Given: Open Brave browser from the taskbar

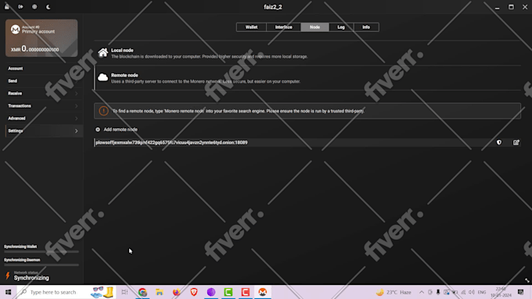Looking at the screenshot, I should (194, 292).
